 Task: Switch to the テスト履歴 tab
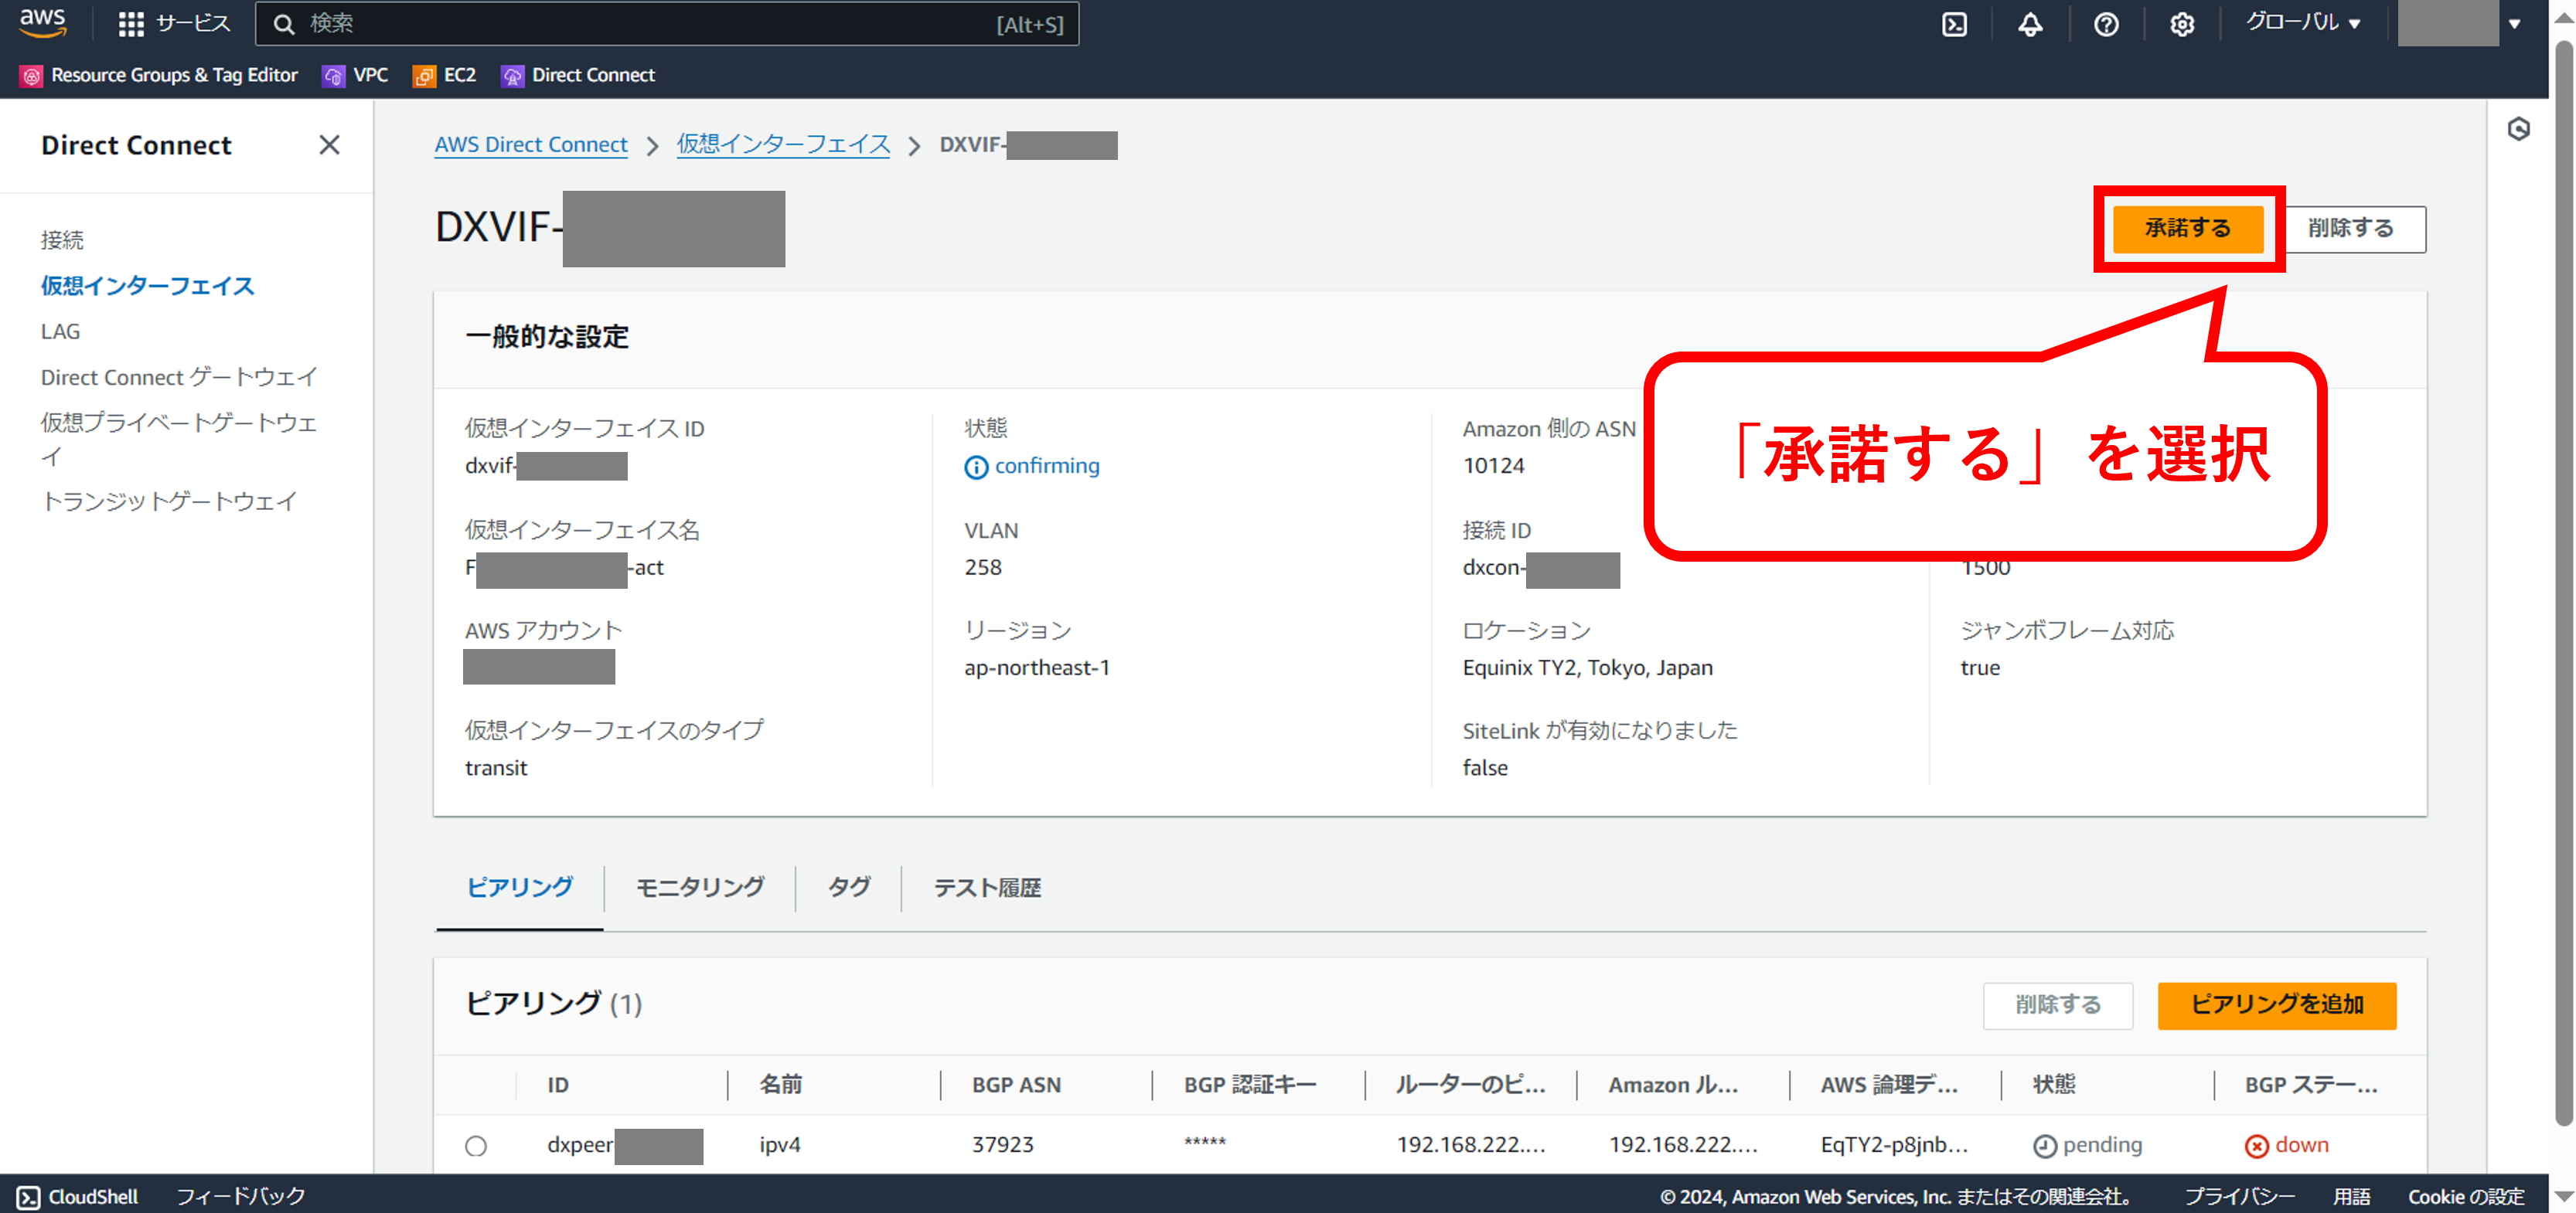(x=987, y=887)
